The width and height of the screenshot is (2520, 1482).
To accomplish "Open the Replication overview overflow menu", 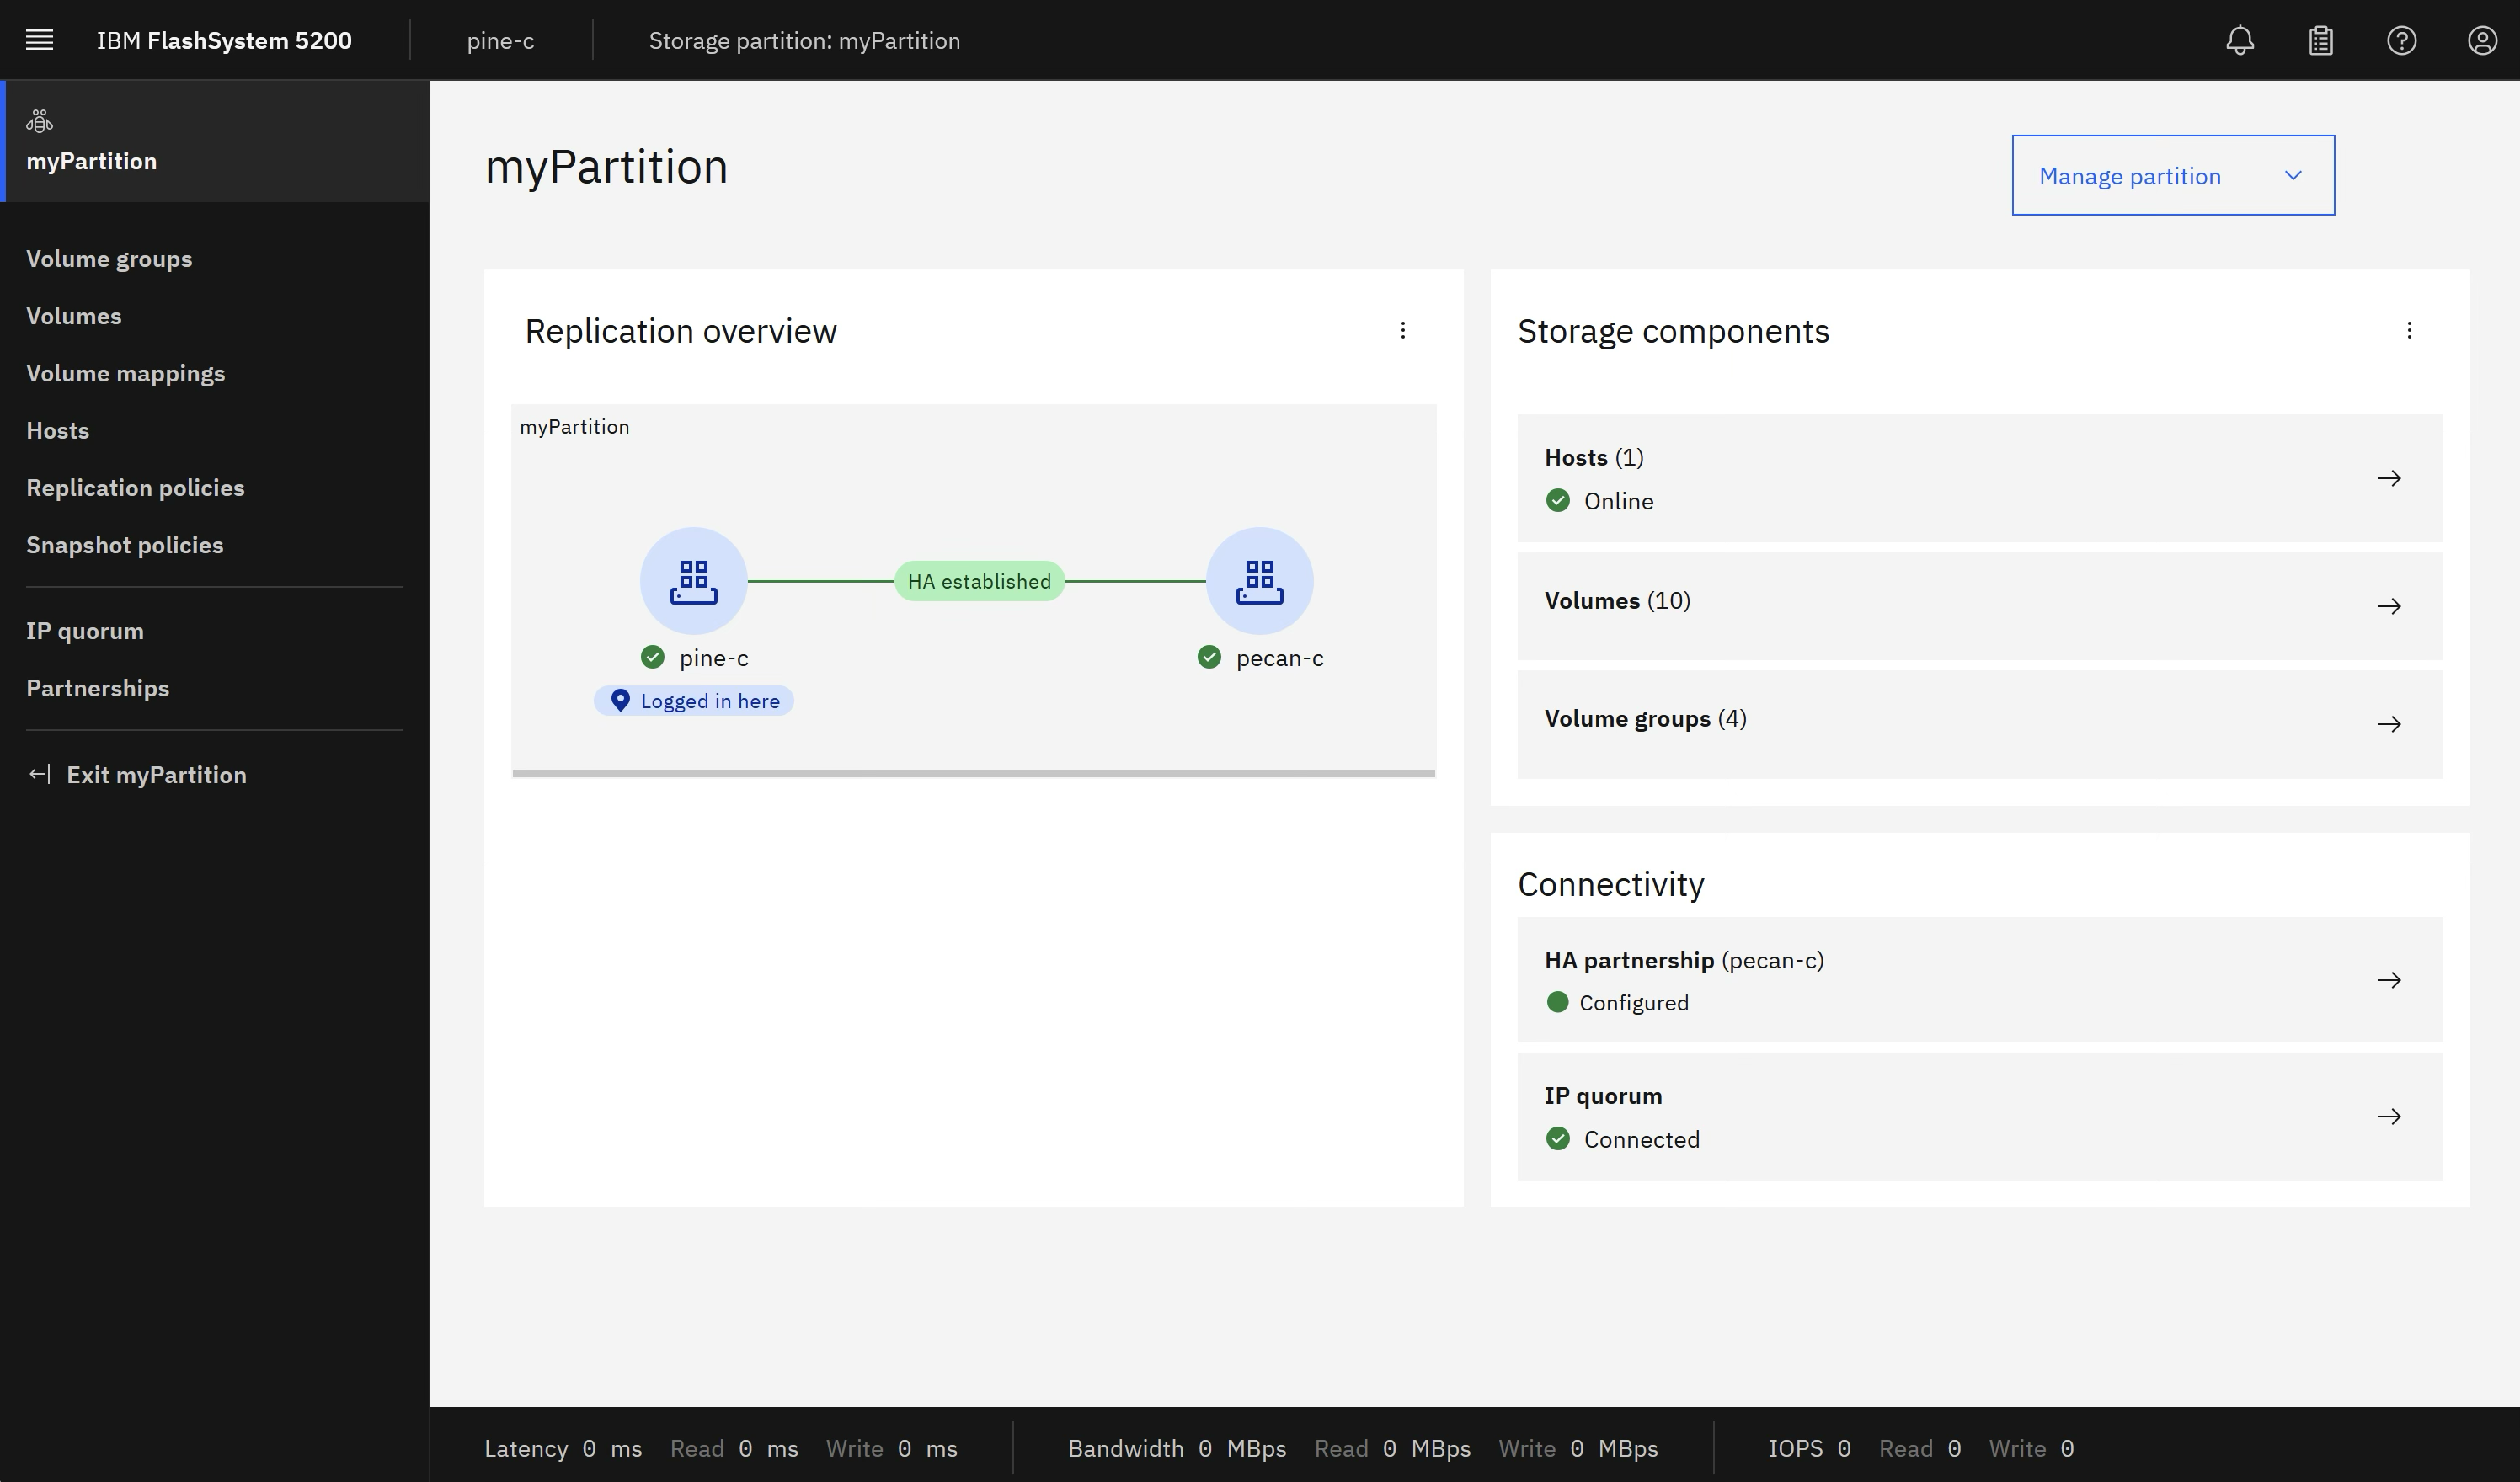I will 1403,330.
